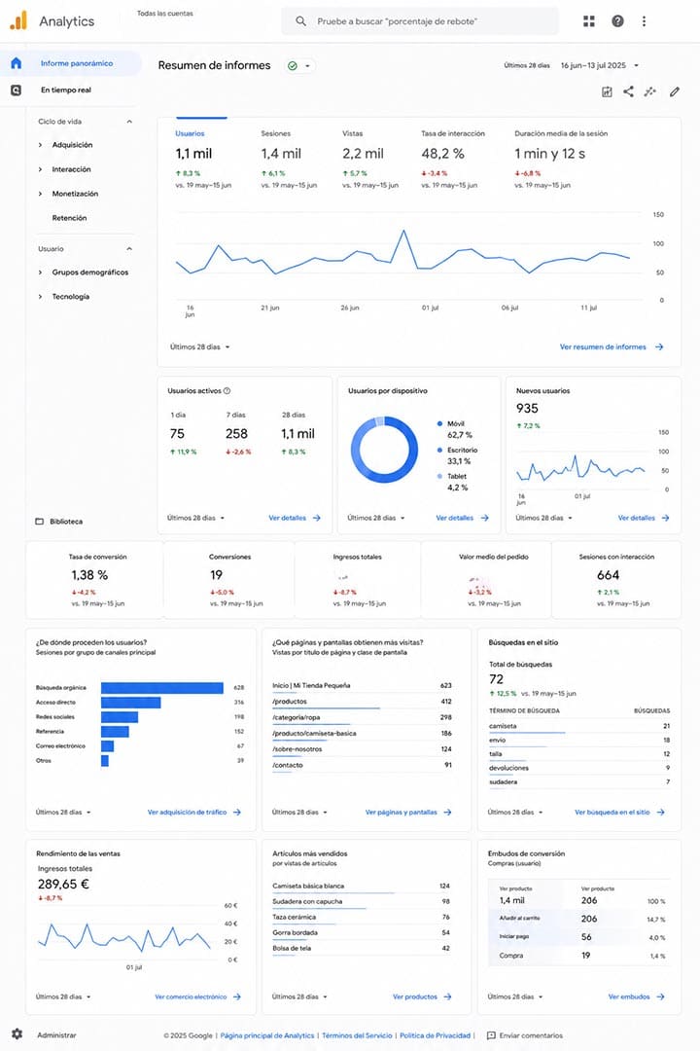
Task: Open Últimos 28 días dropdown in Nuevos usuarios card
Action: [543, 518]
